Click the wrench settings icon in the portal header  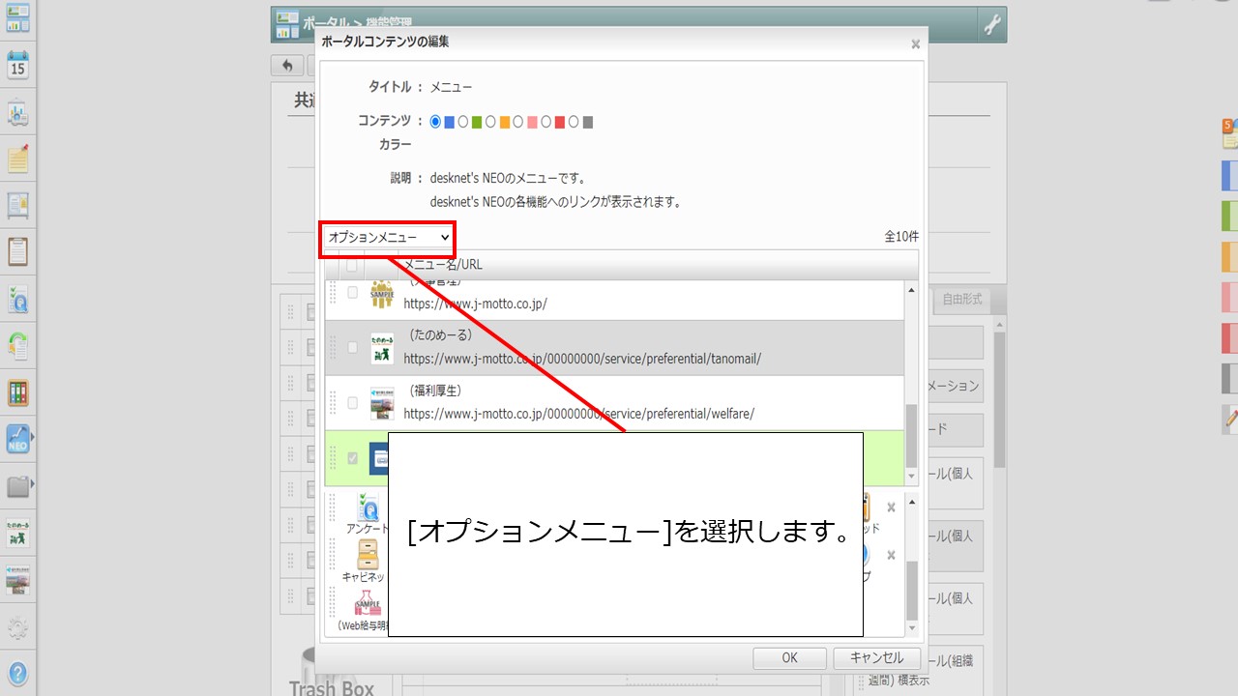(x=991, y=25)
